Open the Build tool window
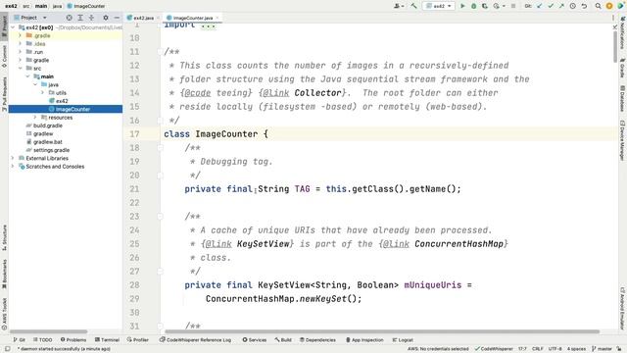Viewport: 627px width, 353px height. click(x=283, y=340)
